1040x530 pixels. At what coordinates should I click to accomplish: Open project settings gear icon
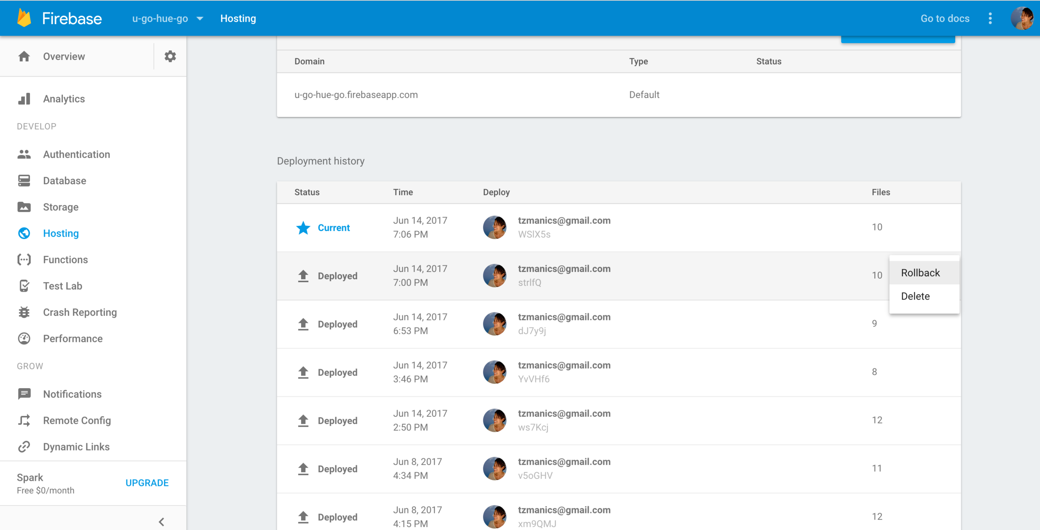[x=170, y=56]
